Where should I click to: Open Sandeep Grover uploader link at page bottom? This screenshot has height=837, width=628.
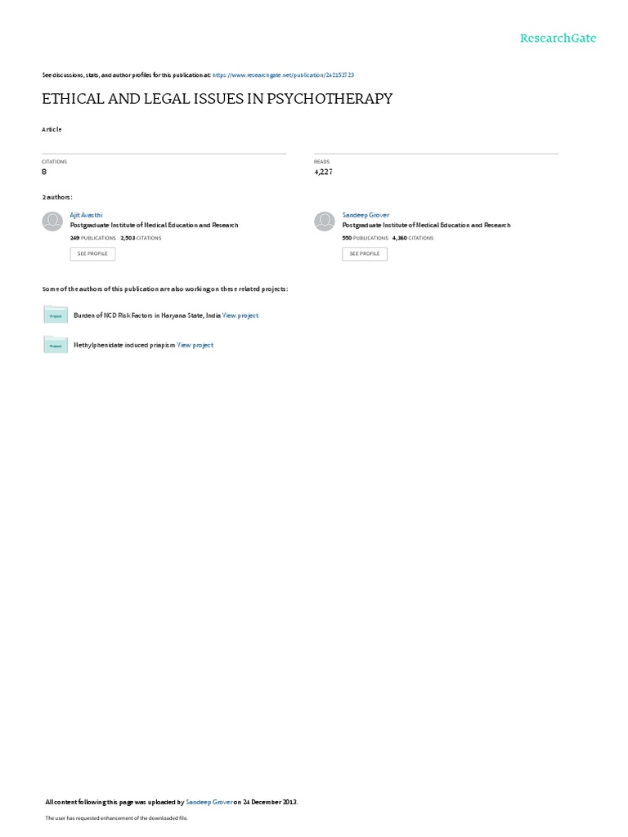(209, 802)
